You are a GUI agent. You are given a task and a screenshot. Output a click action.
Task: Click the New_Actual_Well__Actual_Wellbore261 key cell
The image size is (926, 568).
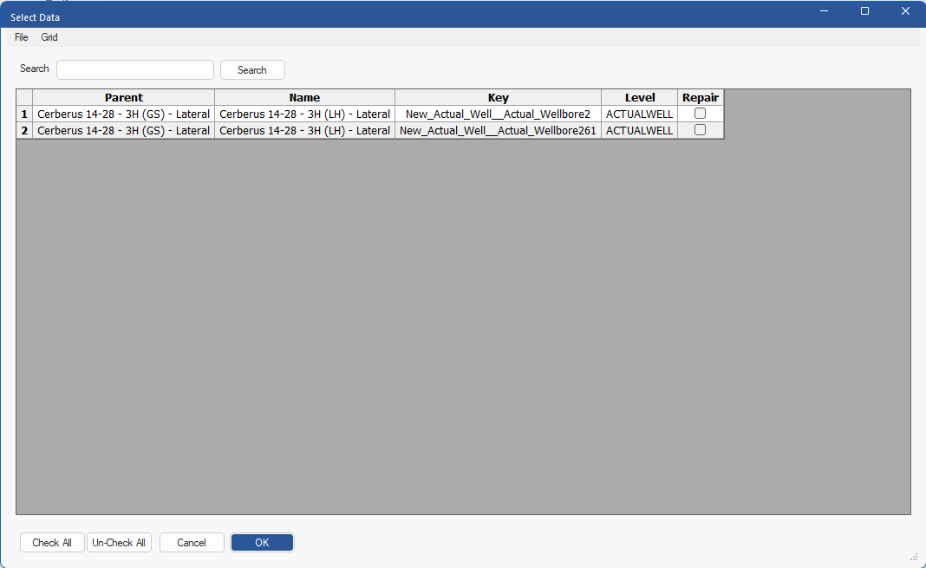[498, 130]
